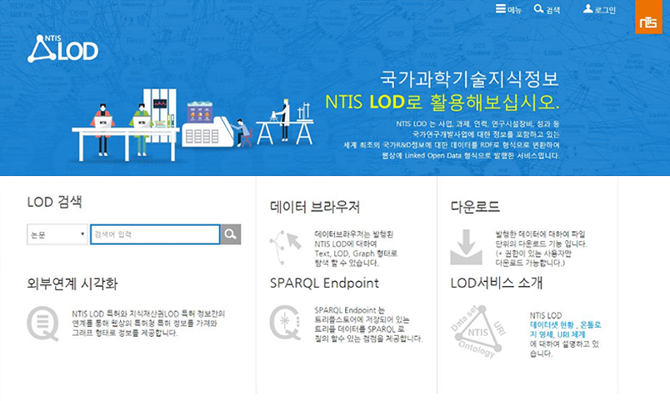
Task: Click the 권한이 있는 사용자만 download note
Action: pos(533,258)
